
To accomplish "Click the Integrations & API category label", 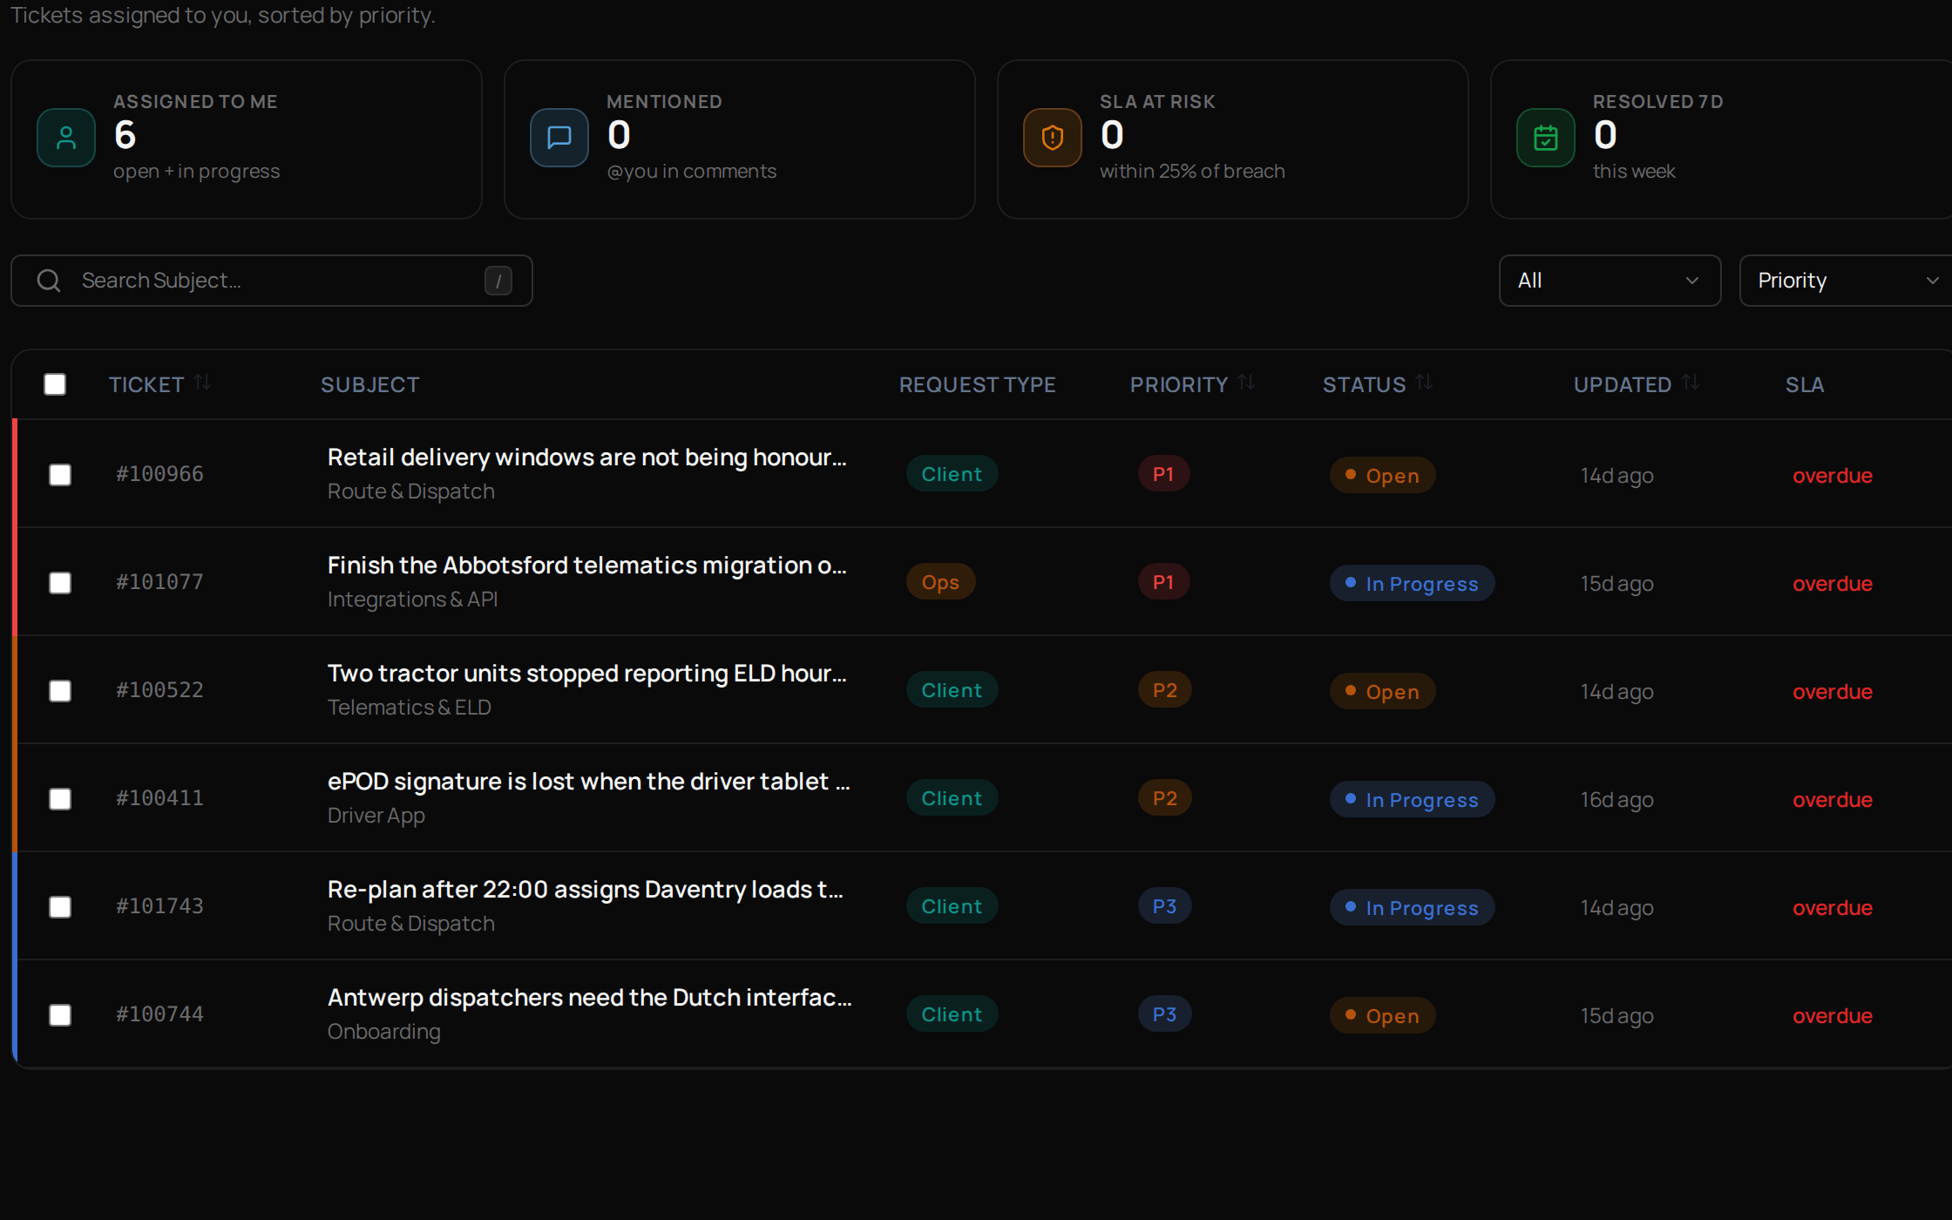I will click(412, 600).
